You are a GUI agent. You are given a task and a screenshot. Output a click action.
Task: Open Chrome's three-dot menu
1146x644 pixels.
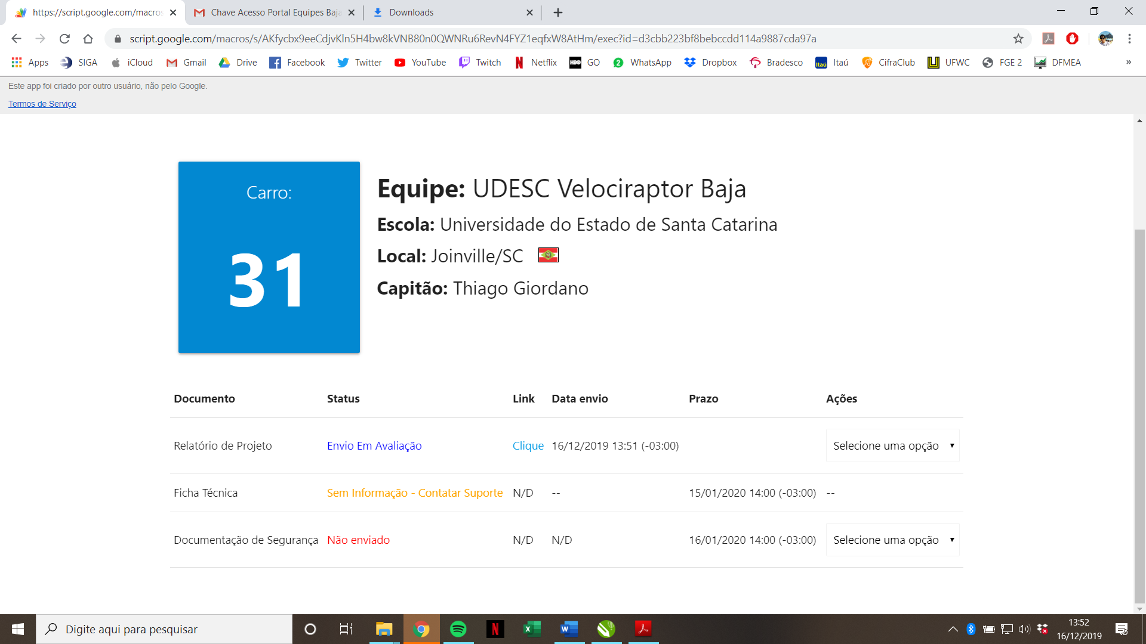tap(1129, 39)
